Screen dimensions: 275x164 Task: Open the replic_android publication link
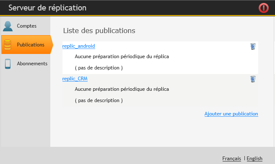coord(78,46)
